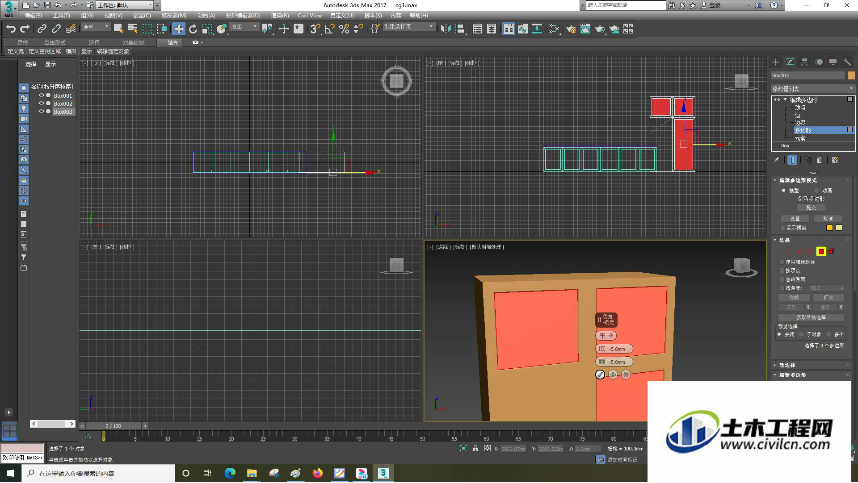Toggle the Angle Snap icon
Screen dimensions: 858x483
pos(330,29)
